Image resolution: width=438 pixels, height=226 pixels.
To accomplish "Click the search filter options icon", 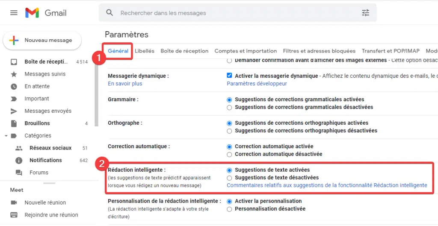I will pos(365,13).
